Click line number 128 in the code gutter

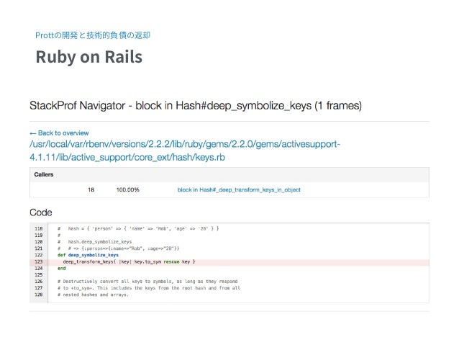(x=39, y=295)
